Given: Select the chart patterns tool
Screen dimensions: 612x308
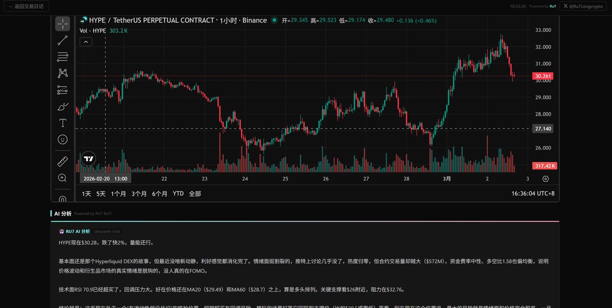Looking at the screenshot, I should [x=63, y=73].
